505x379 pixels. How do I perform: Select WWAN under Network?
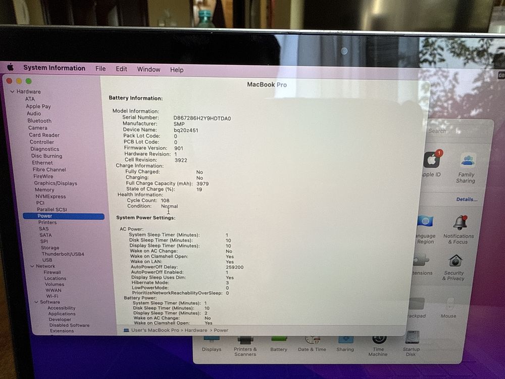point(53,290)
